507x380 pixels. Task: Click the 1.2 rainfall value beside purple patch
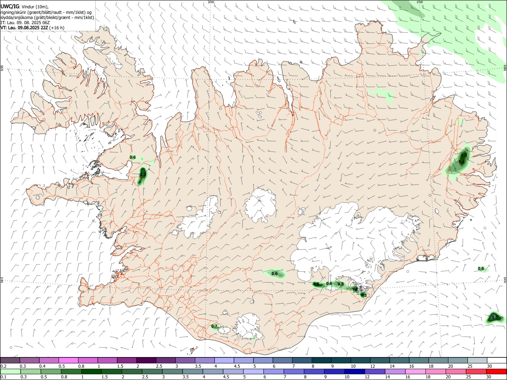point(355,289)
